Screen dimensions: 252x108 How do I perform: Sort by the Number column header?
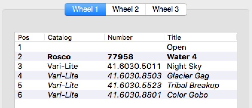[x=134, y=37]
